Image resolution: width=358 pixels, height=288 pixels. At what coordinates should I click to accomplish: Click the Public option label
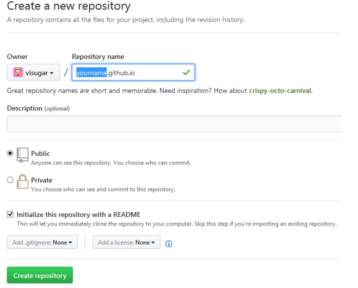(x=41, y=153)
